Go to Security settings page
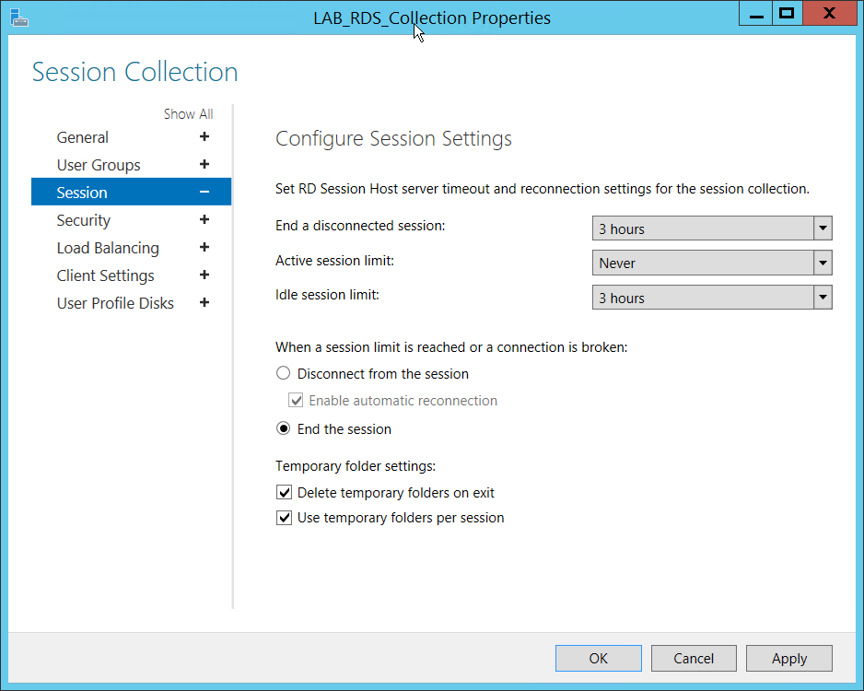 84,220
